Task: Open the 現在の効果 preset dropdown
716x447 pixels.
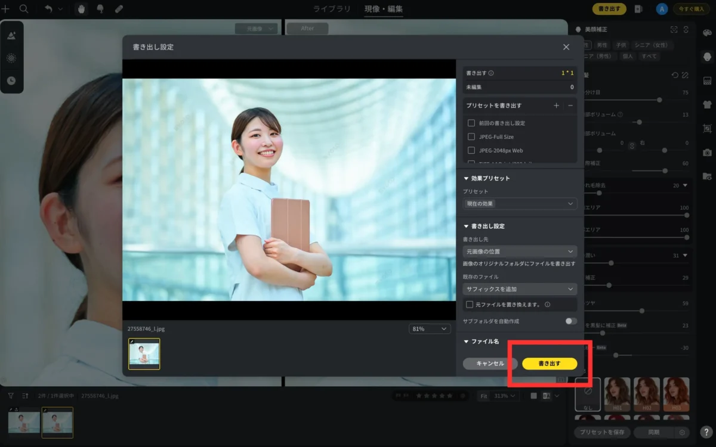Action: [520, 204]
